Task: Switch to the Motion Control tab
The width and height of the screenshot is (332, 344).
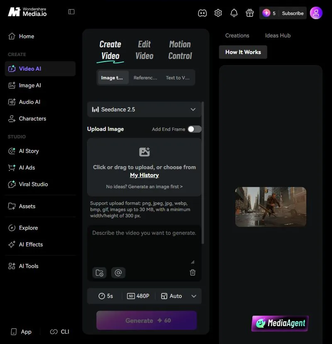Action: [180, 50]
